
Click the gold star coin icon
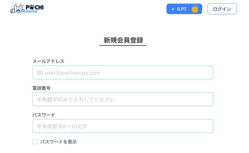[195, 9]
